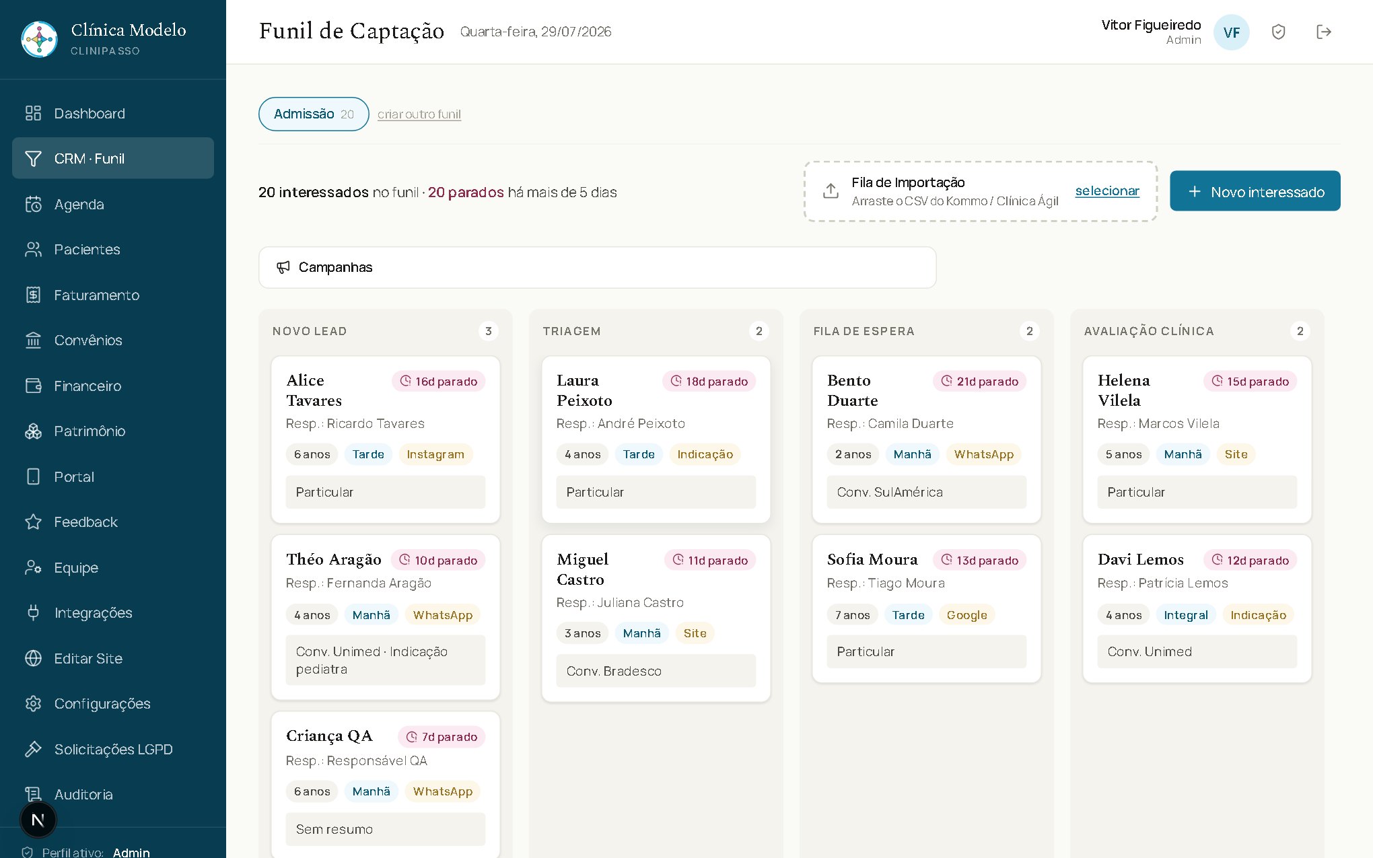
Task: Select the Admissão funnel tab
Action: pyautogui.click(x=314, y=114)
